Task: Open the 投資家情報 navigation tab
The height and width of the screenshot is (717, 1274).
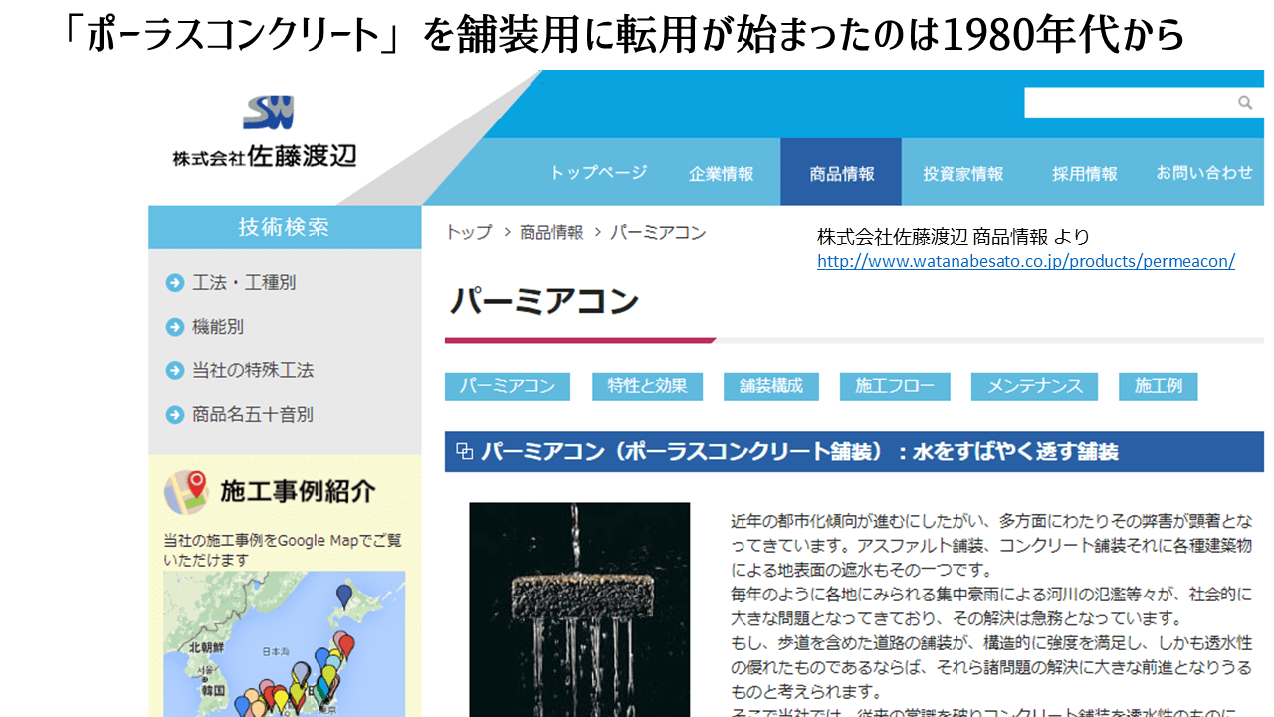Action: (962, 173)
